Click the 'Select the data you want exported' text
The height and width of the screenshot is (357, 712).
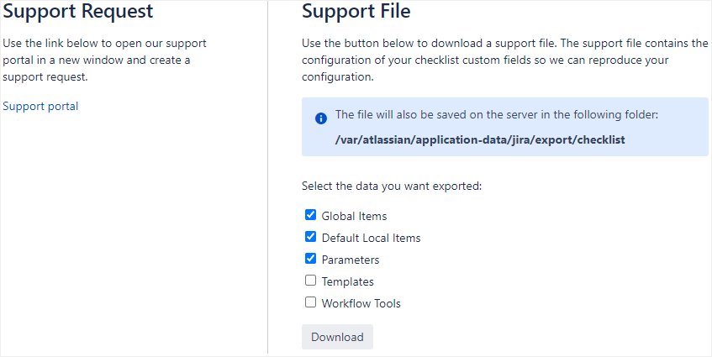click(391, 186)
